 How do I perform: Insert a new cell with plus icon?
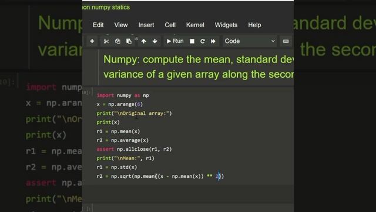click(92, 41)
